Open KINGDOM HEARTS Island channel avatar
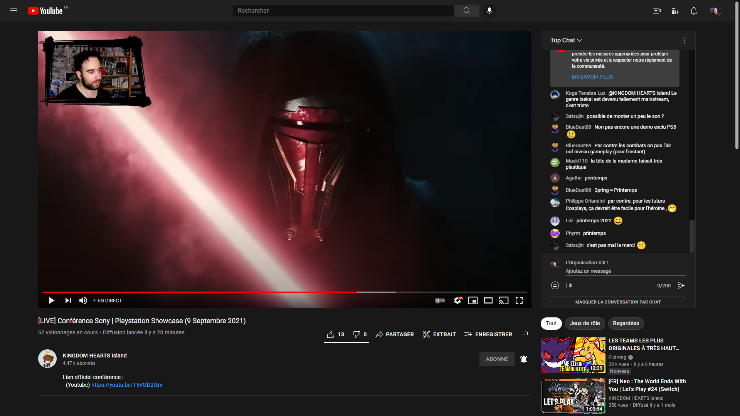The image size is (740, 416). point(47,359)
